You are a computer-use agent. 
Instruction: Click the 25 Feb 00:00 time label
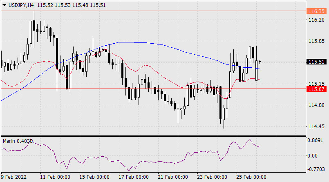click(x=251, y=177)
